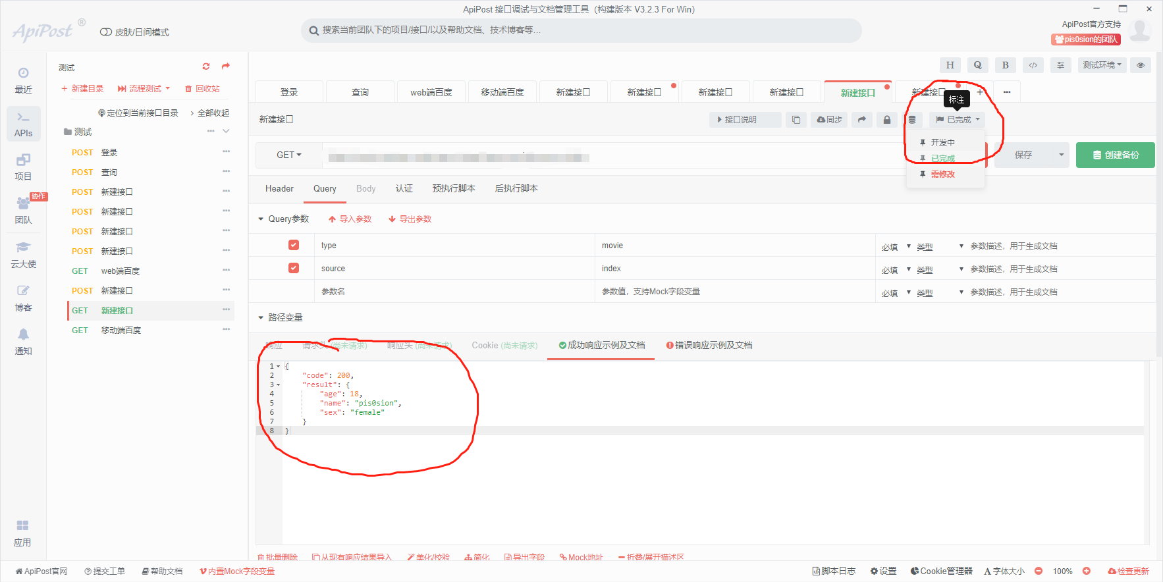Click the copy interface icon
This screenshot has height=582, width=1163.
[796, 120]
